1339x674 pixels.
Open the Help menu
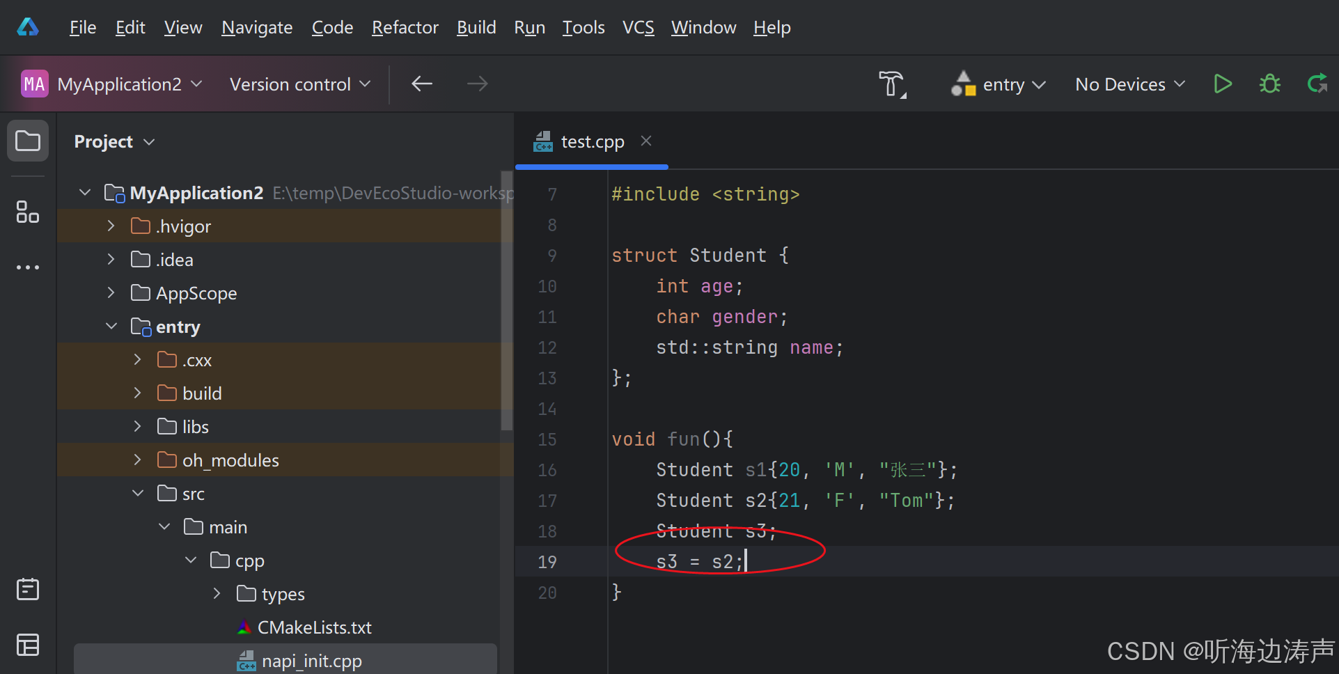tap(772, 27)
